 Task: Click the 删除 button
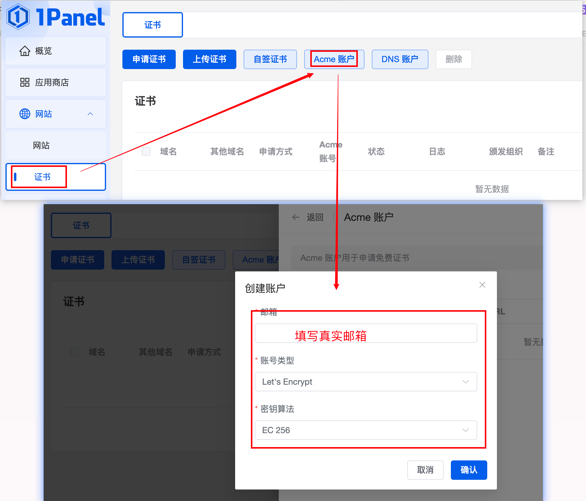coord(454,59)
